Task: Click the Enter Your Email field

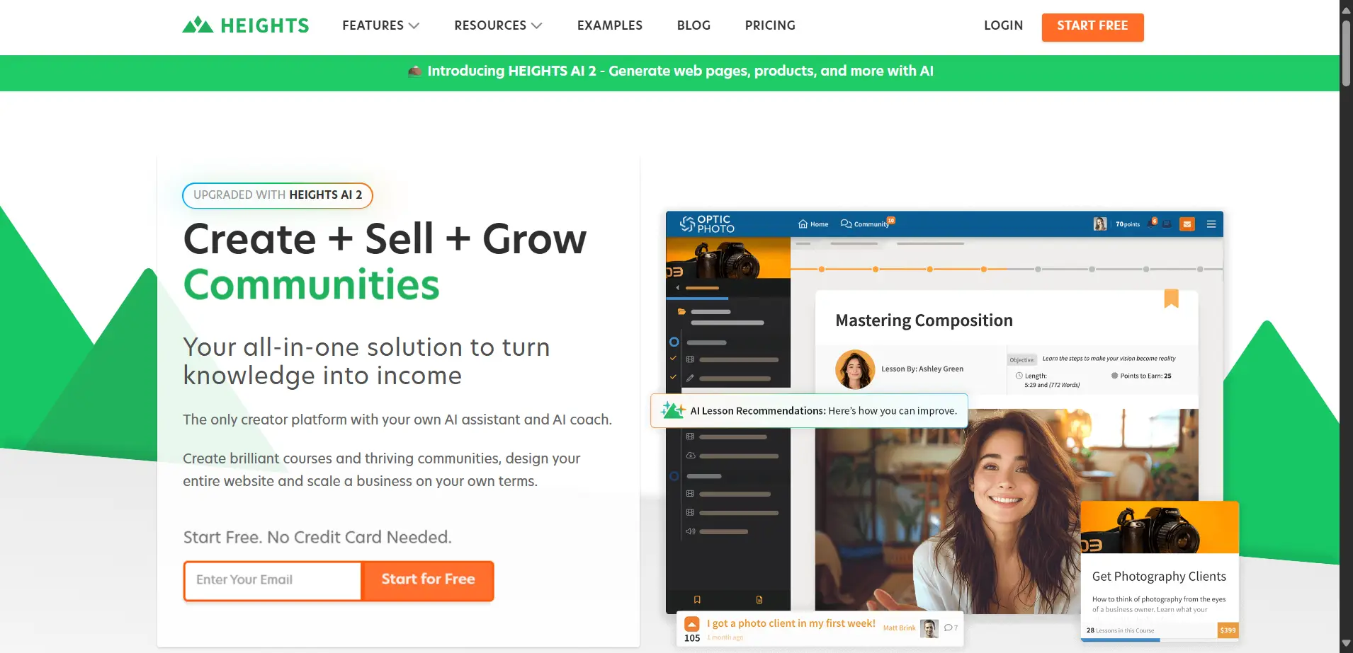Action: (273, 580)
